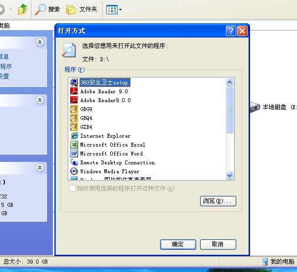The height and width of the screenshot is (272, 297).
Task: Click the program list scroll down arrow
Action: [x=230, y=175]
